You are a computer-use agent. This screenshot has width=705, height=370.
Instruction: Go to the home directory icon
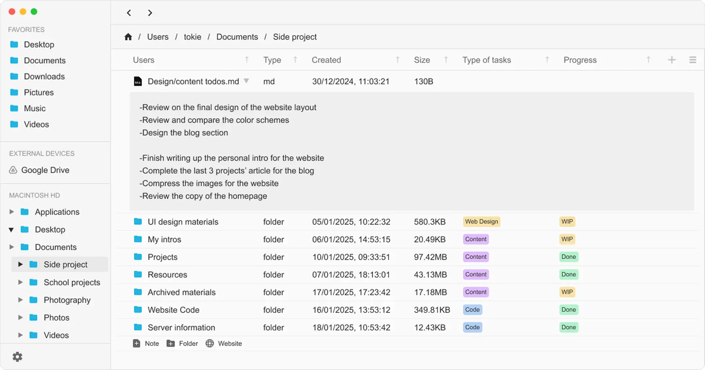click(128, 37)
